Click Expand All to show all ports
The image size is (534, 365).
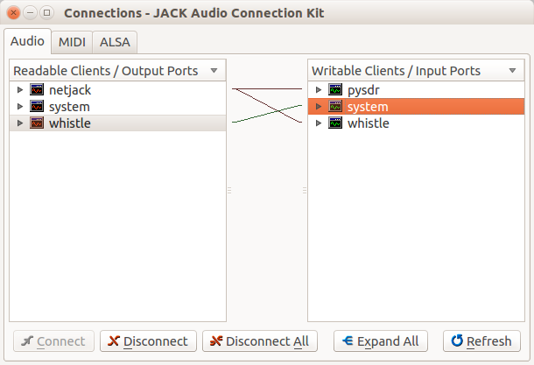click(380, 341)
